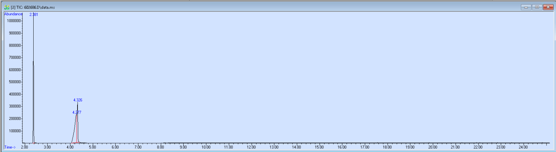This screenshot has width=556, height=152.
Task: Click the 300000 abundance tick value
Action: click(x=15, y=106)
